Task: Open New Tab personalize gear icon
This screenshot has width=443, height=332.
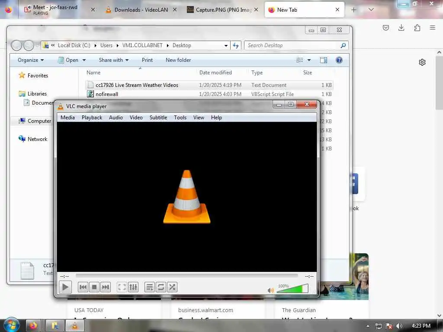Action: 422,62
